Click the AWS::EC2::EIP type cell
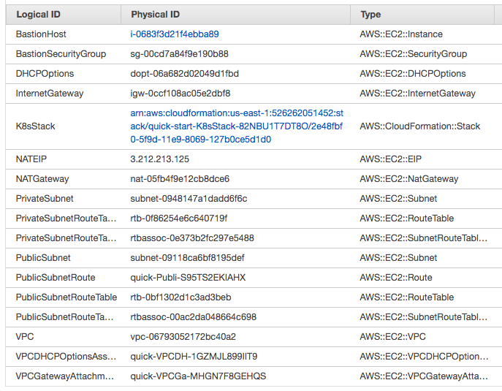The width and height of the screenshot is (502, 391). 391,159
